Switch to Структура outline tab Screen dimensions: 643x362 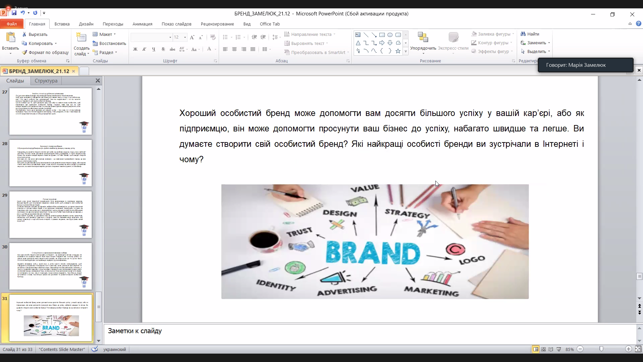tap(46, 81)
